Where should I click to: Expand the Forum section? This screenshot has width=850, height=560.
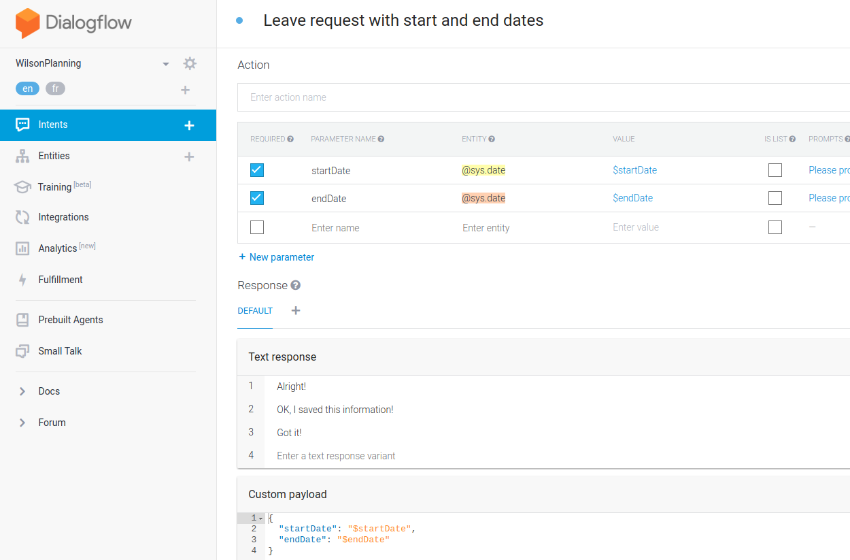[22, 423]
